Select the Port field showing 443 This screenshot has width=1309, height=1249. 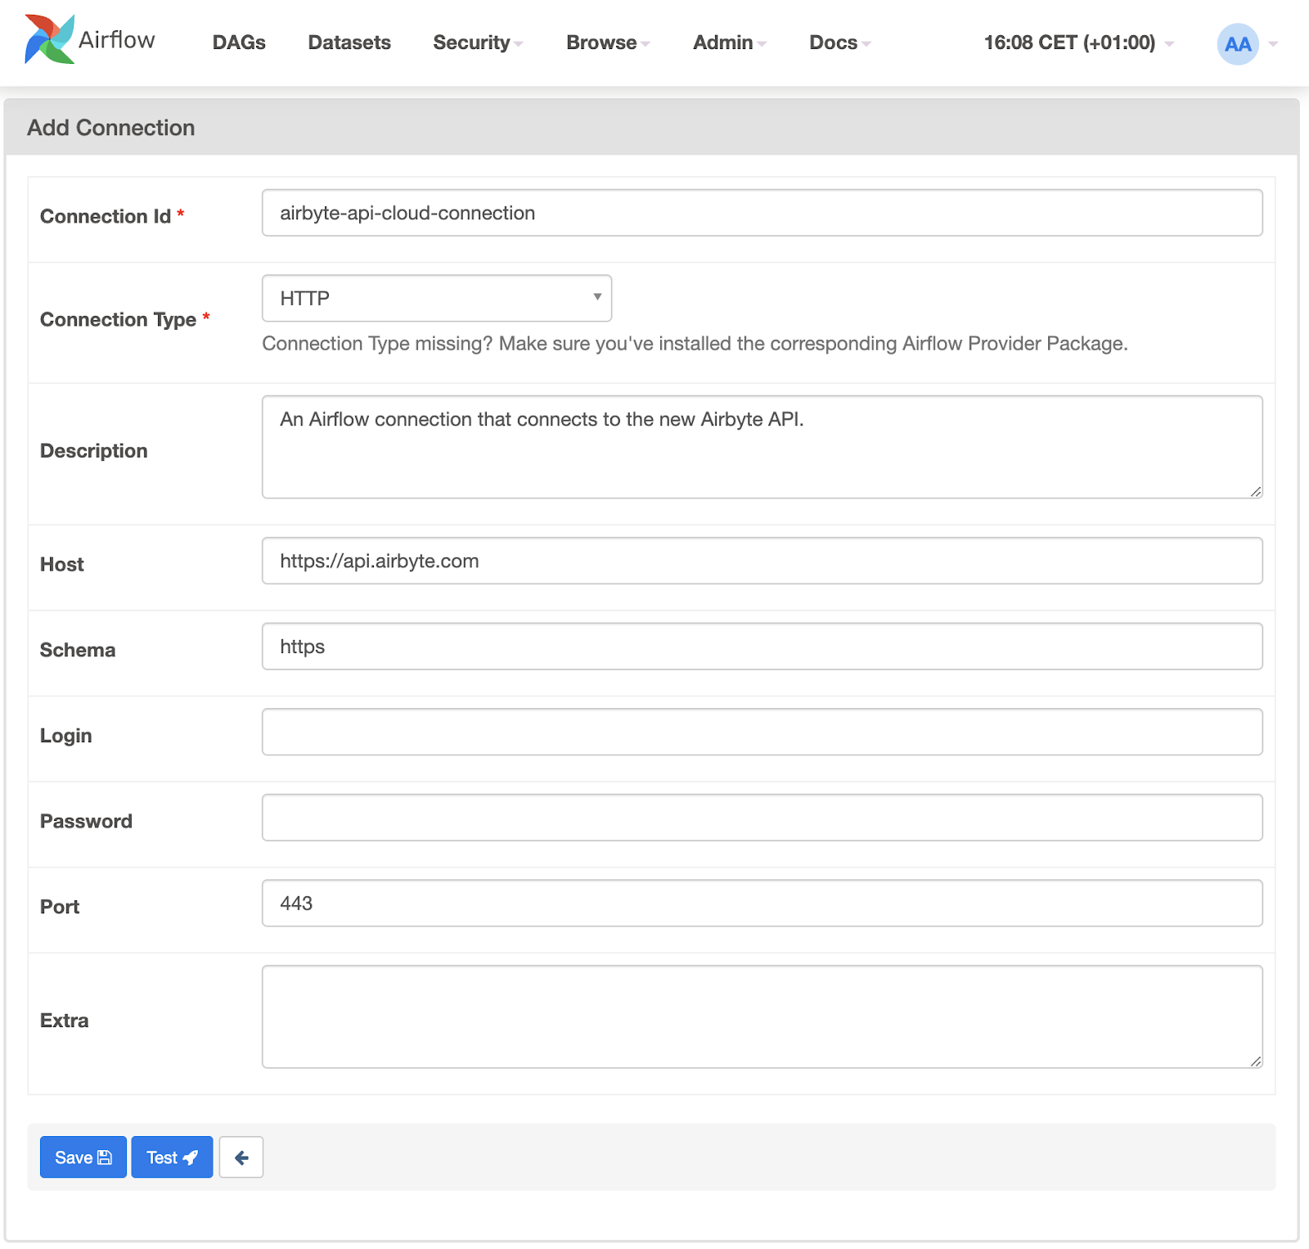point(762,903)
